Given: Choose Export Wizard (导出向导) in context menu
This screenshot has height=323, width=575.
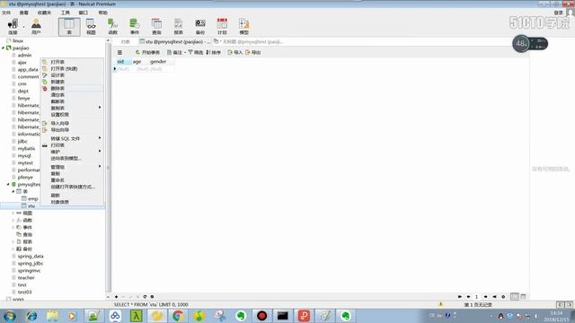Looking at the screenshot, I should [72, 129].
